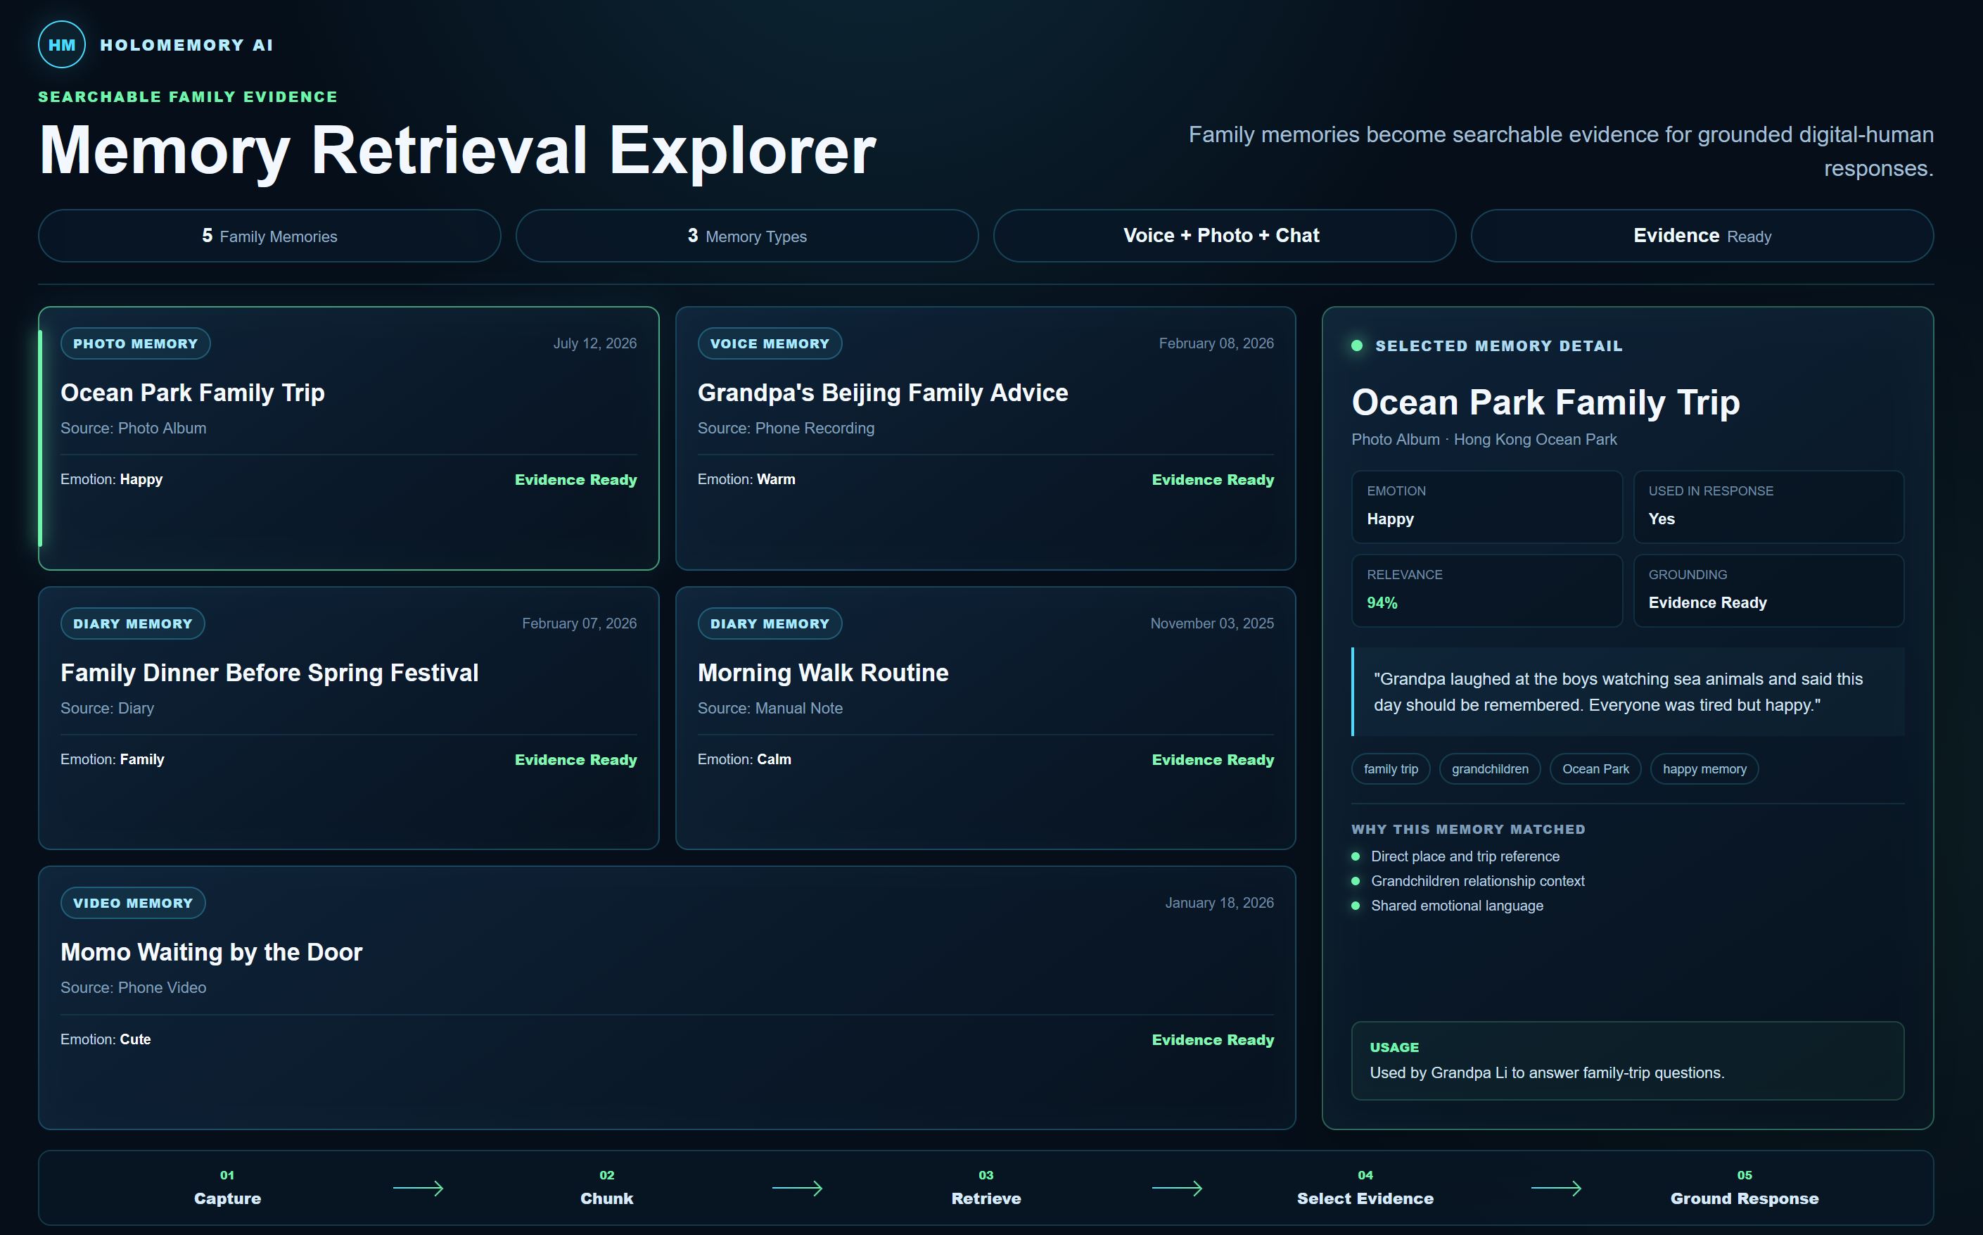
Task: Click the happy memory tag chip
Action: coord(1704,768)
